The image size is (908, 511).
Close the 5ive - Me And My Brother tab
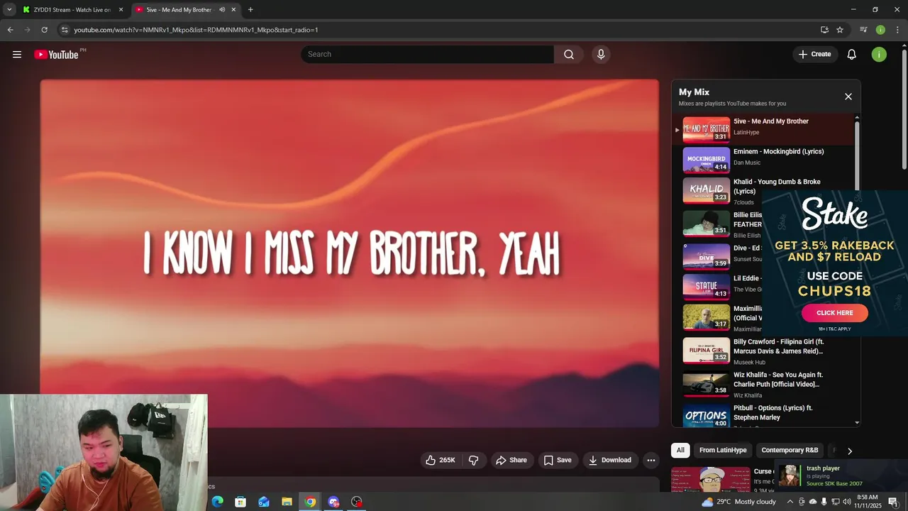pos(233,10)
